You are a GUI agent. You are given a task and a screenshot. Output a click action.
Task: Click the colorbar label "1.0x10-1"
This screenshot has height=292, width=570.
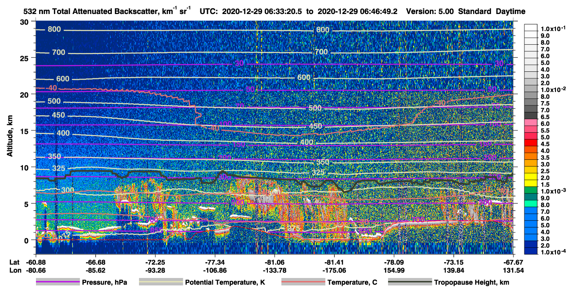(552, 28)
